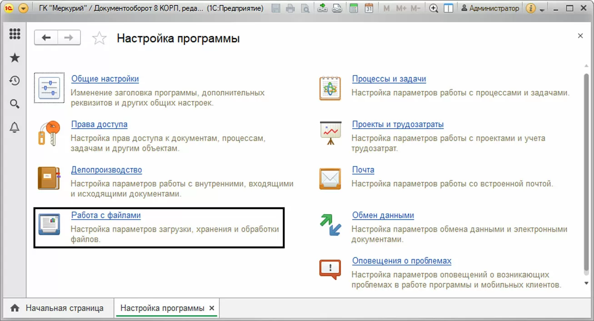594x321 pixels.
Task: Click the 1C logo icon in title bar
Action: tap(8, 8)
